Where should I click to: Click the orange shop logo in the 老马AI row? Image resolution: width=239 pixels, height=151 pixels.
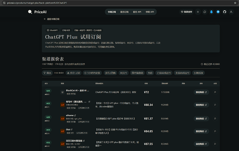coord(62,105)
